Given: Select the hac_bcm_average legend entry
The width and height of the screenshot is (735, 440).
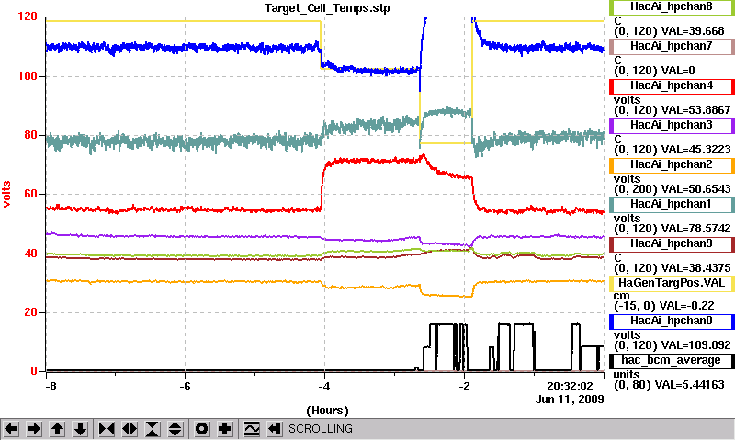Looking at the screenshot, I should pos(672,361).
